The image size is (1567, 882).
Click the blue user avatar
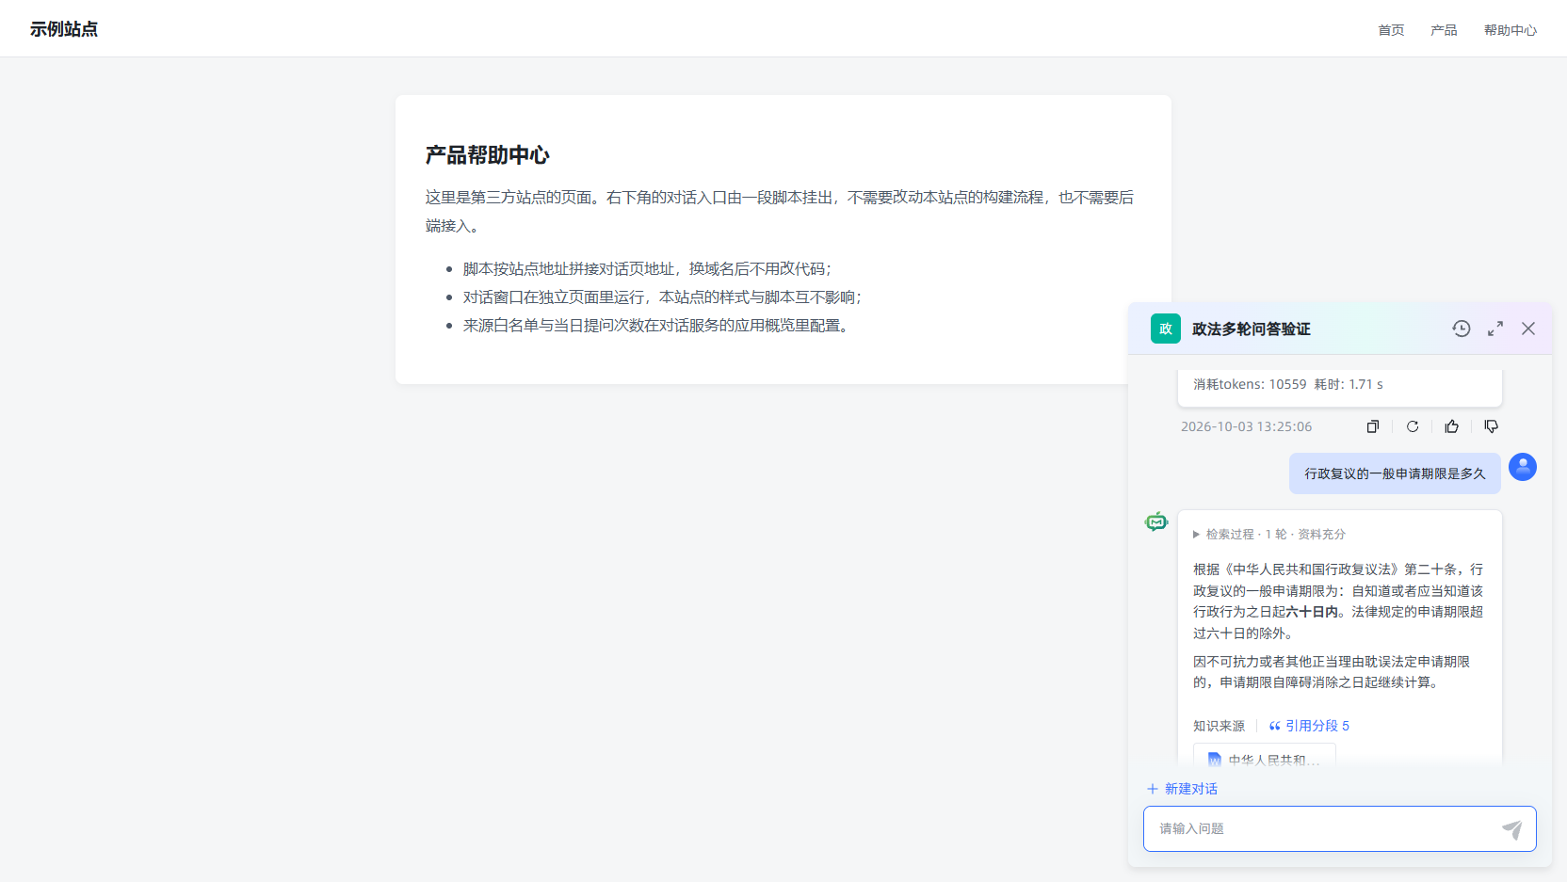1523,467
